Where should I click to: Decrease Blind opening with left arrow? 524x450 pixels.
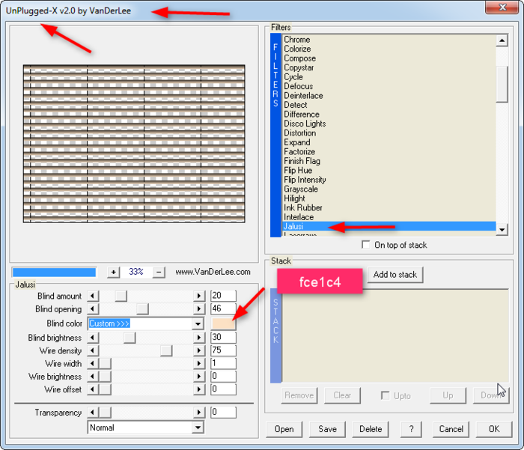point(93,309)
